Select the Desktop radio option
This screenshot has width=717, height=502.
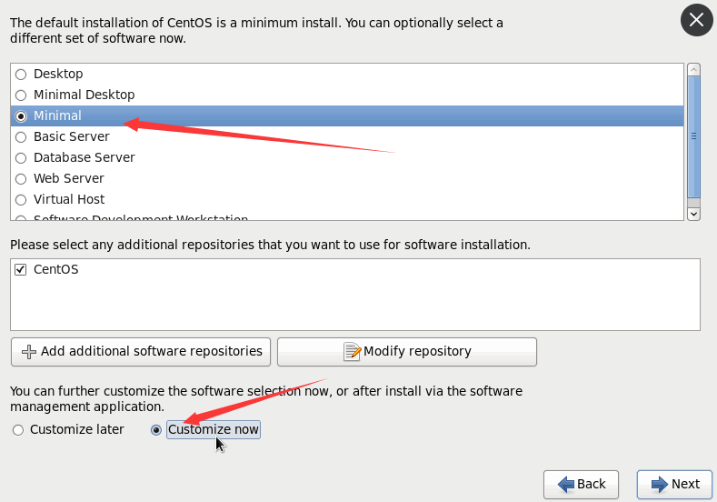21,75
